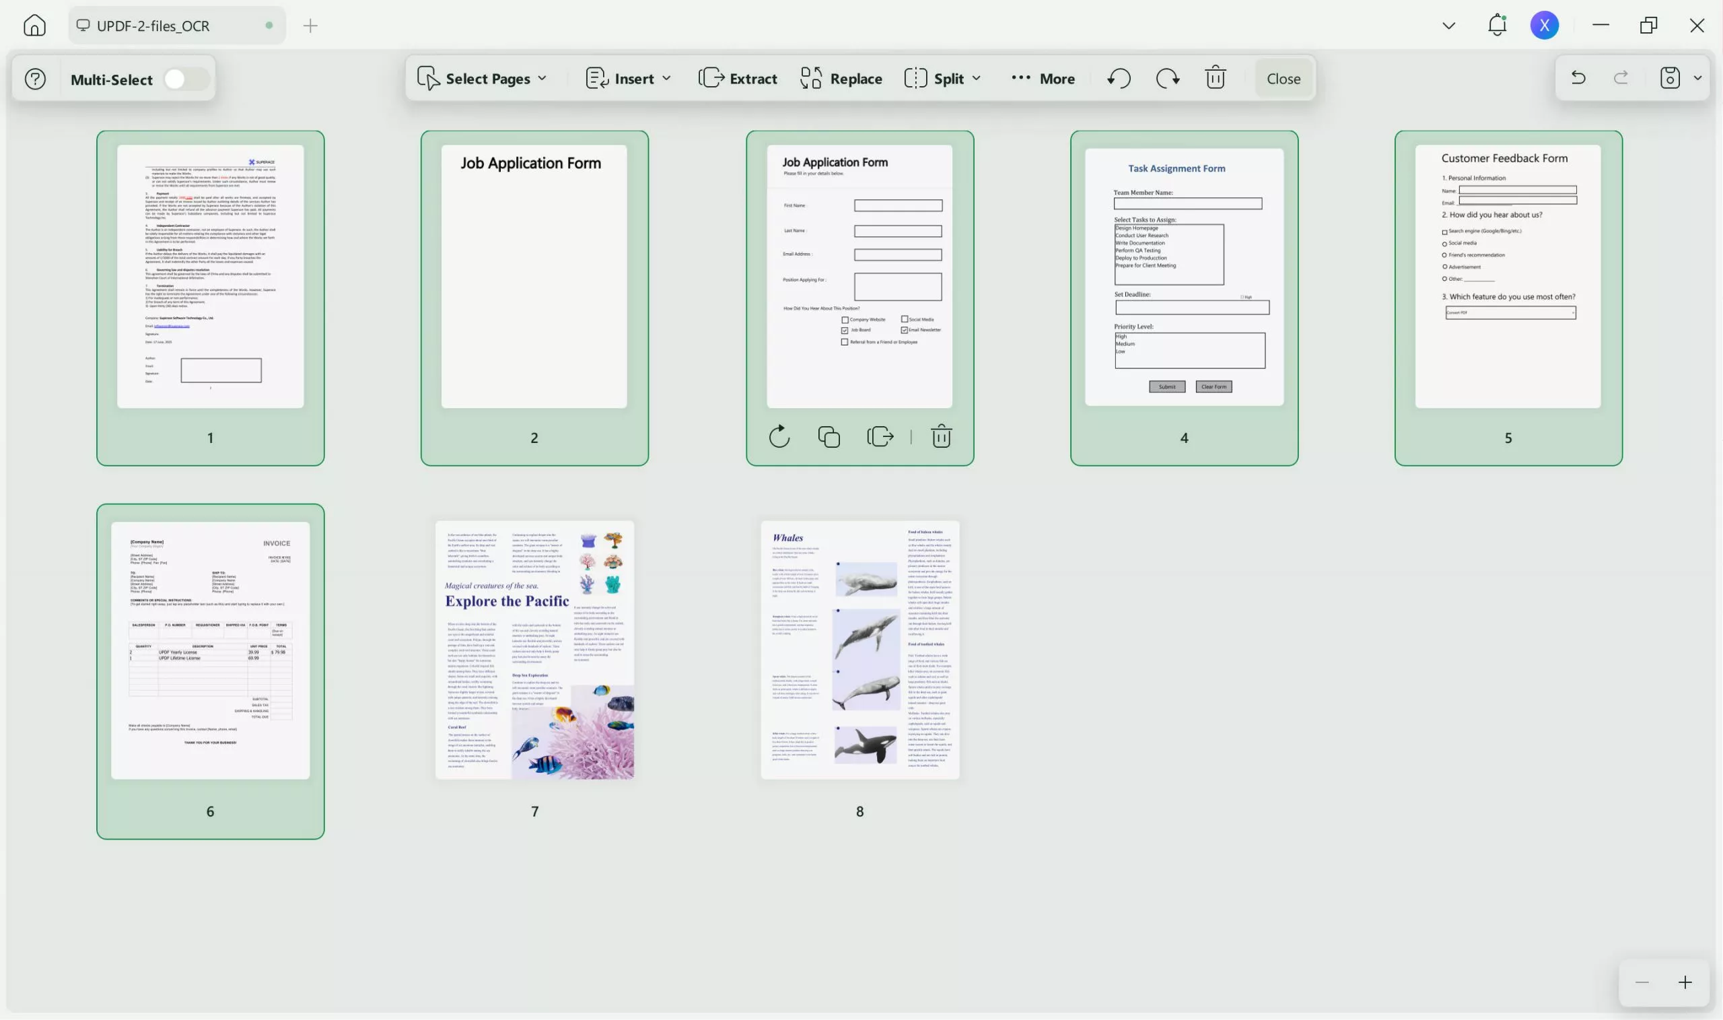This screenshot has width=1723, height=1020.
Task: Undo the last page edit
Action: (x=1118, y=77)
